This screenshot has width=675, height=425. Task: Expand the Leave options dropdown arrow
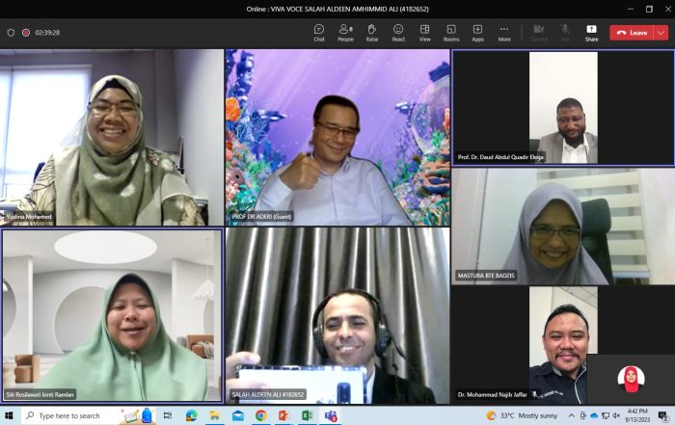tap(661, 32)
